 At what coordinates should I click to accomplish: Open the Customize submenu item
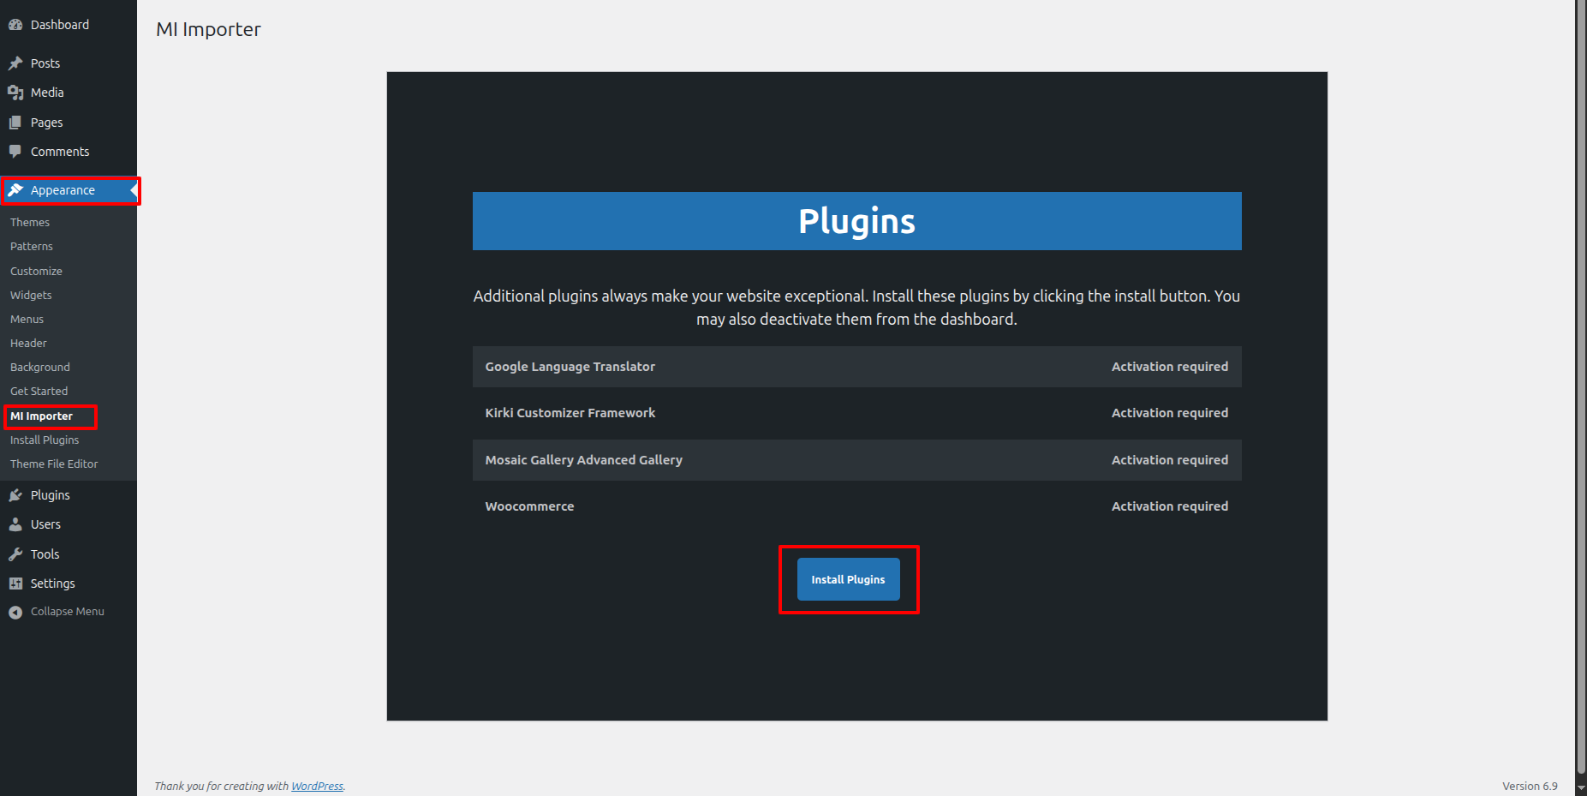(x=36, y=272)
